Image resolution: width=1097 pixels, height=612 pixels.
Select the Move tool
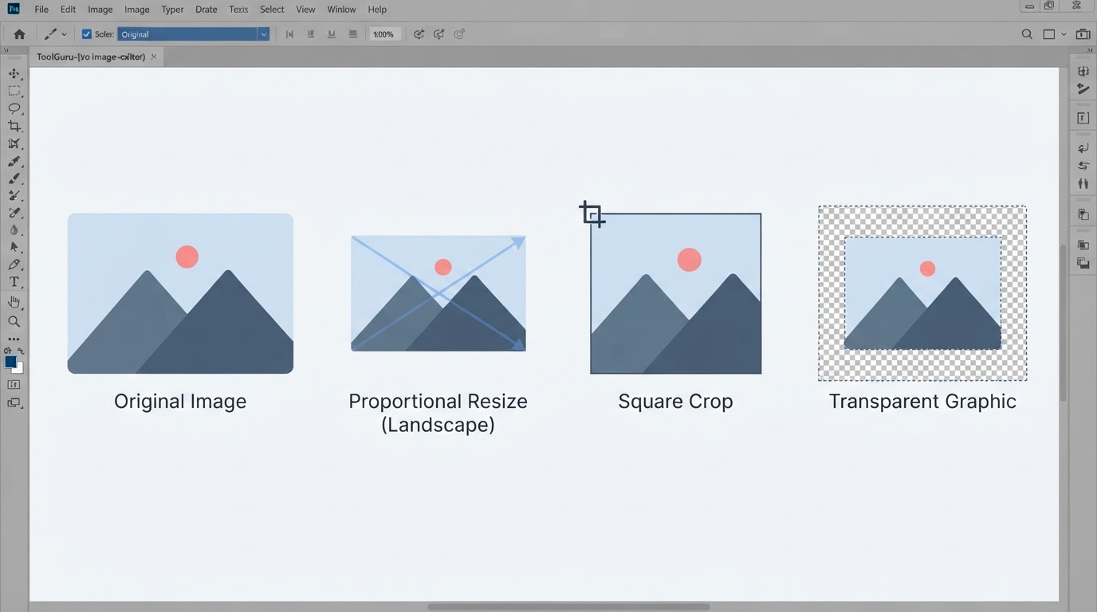coord(14,73)
